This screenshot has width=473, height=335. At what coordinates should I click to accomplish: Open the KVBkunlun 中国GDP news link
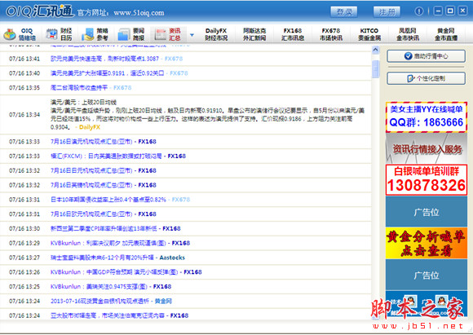coord(114,271)
